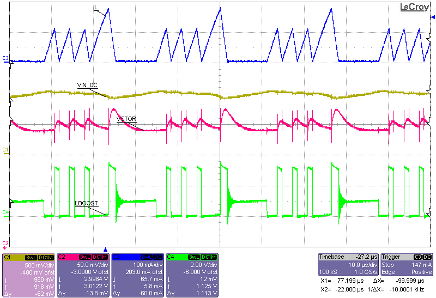Select the C2 offscreen marker with down arrow
436x298 pixels.
click(5, 245)
